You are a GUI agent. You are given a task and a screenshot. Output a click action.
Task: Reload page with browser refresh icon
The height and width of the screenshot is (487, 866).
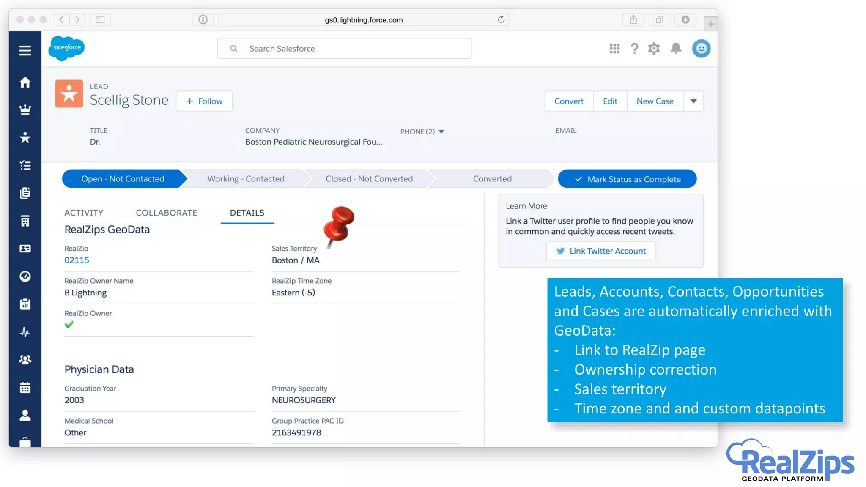pos(501,19)
